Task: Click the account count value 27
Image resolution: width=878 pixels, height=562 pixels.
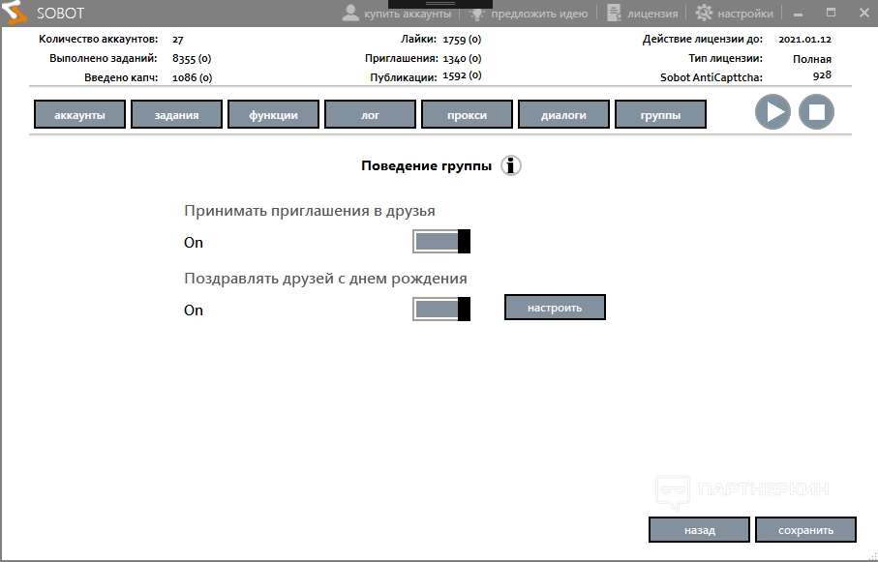Action: (177, 40)
